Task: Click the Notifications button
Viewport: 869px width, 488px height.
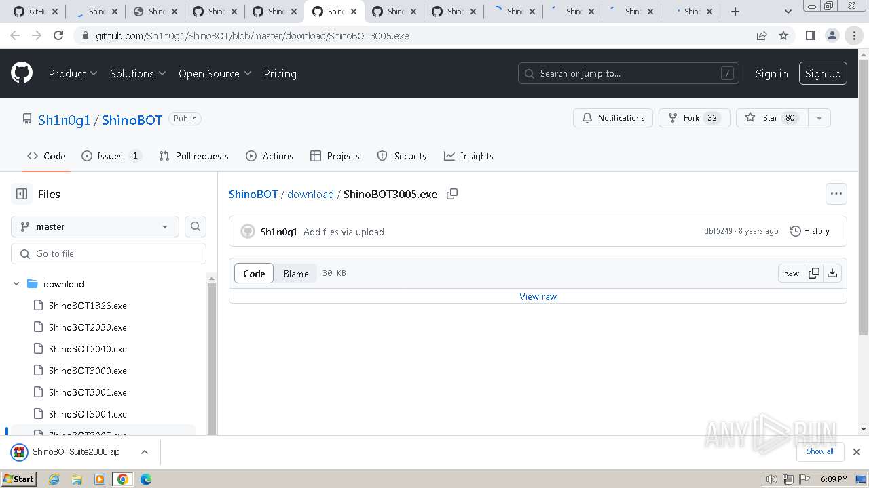Action: tap(613, 118)
